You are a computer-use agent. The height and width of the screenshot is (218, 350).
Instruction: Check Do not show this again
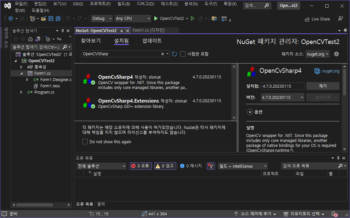[85, 142]
